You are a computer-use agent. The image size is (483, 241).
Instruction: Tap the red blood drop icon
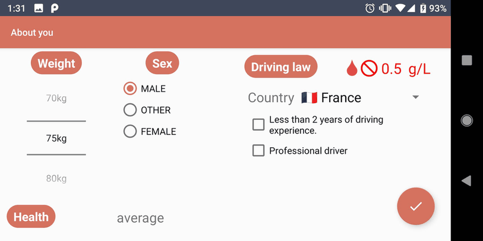coord(352,69)
